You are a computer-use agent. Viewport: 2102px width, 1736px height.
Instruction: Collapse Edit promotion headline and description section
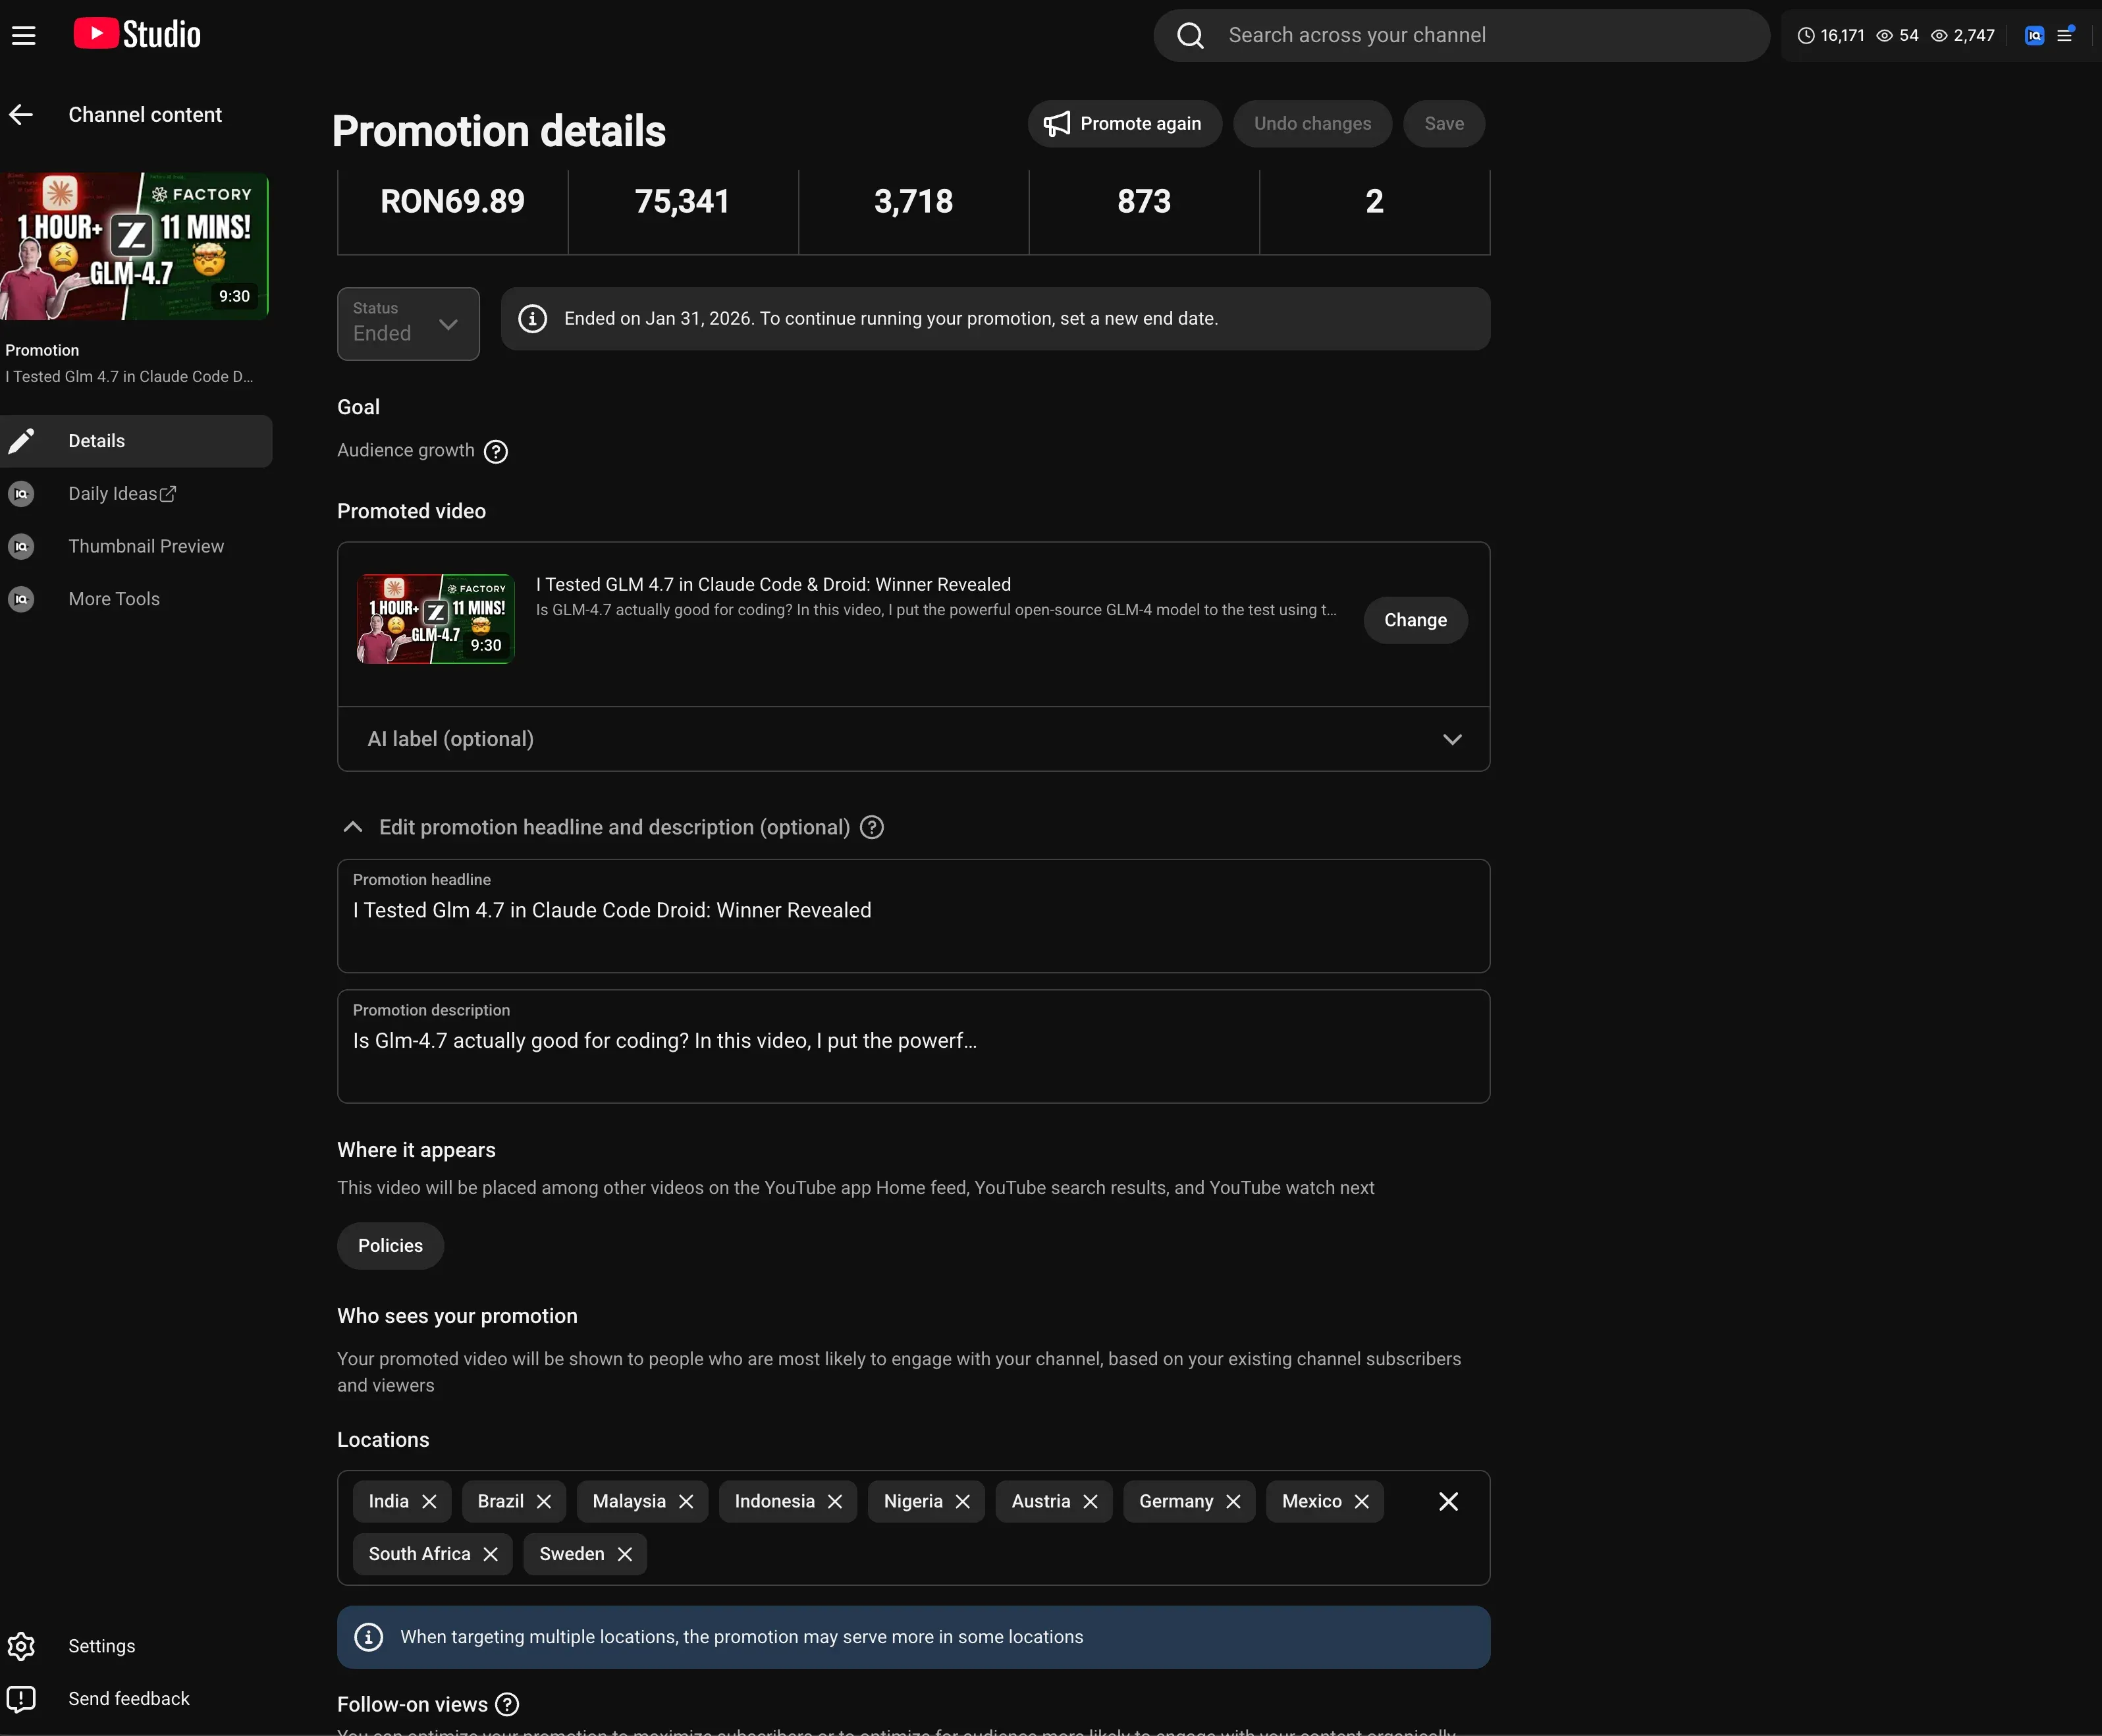(x=353, y=828)
